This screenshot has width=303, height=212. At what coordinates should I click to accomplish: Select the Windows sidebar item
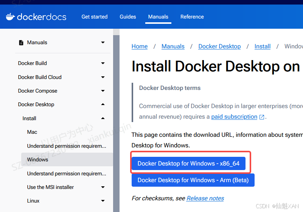[67, 159]
